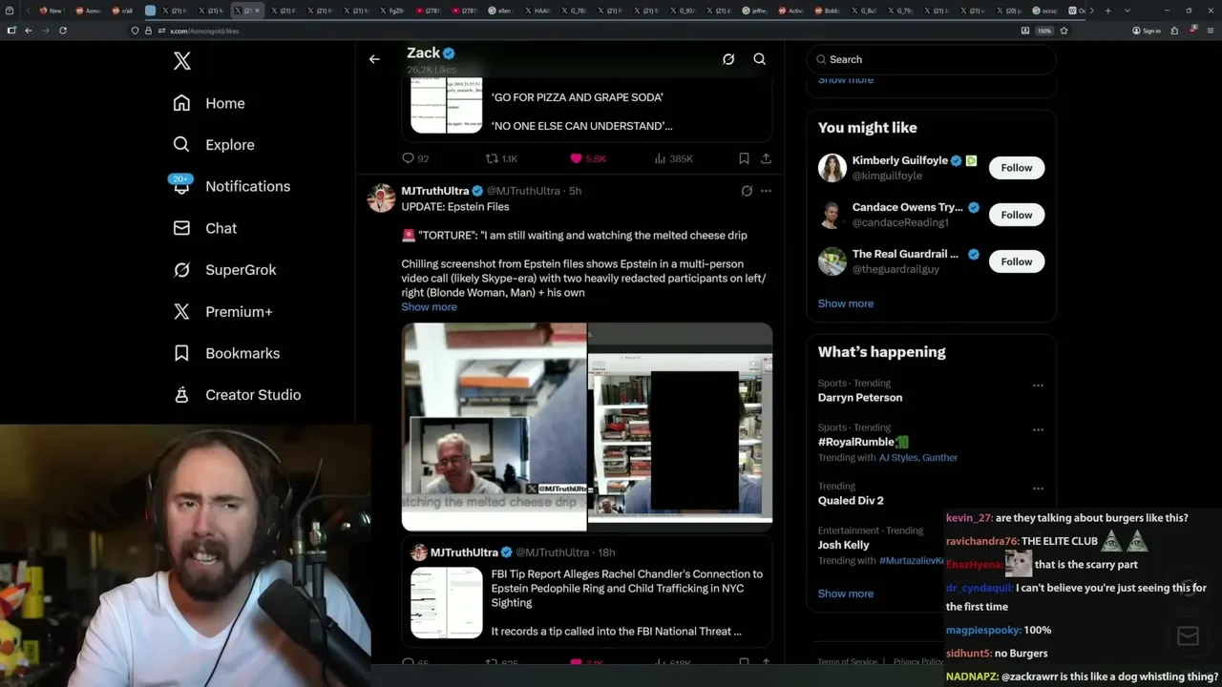The image size is (1222, 687).
Task: Click the browser back button
Action: click(x=29, y=31)
